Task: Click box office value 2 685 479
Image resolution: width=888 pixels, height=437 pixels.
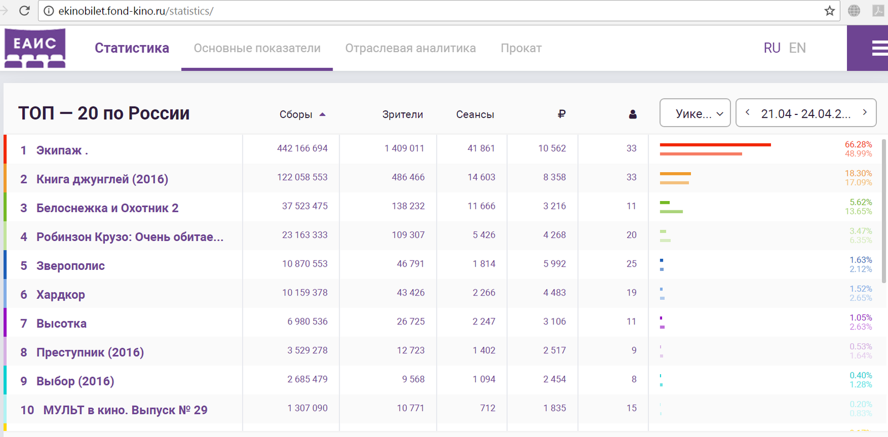Action: [x=307, y=379]
